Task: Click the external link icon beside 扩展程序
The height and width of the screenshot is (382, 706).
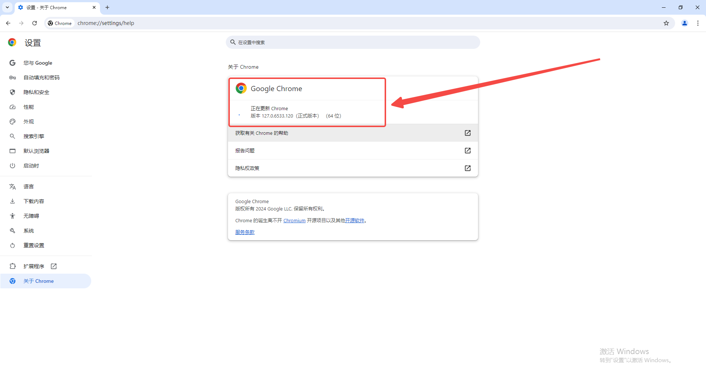Action: tap(54, 266)
